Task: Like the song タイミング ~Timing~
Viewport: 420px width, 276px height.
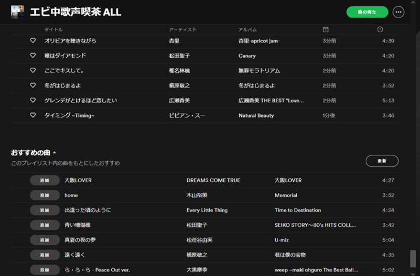Action: pos(33,115)
